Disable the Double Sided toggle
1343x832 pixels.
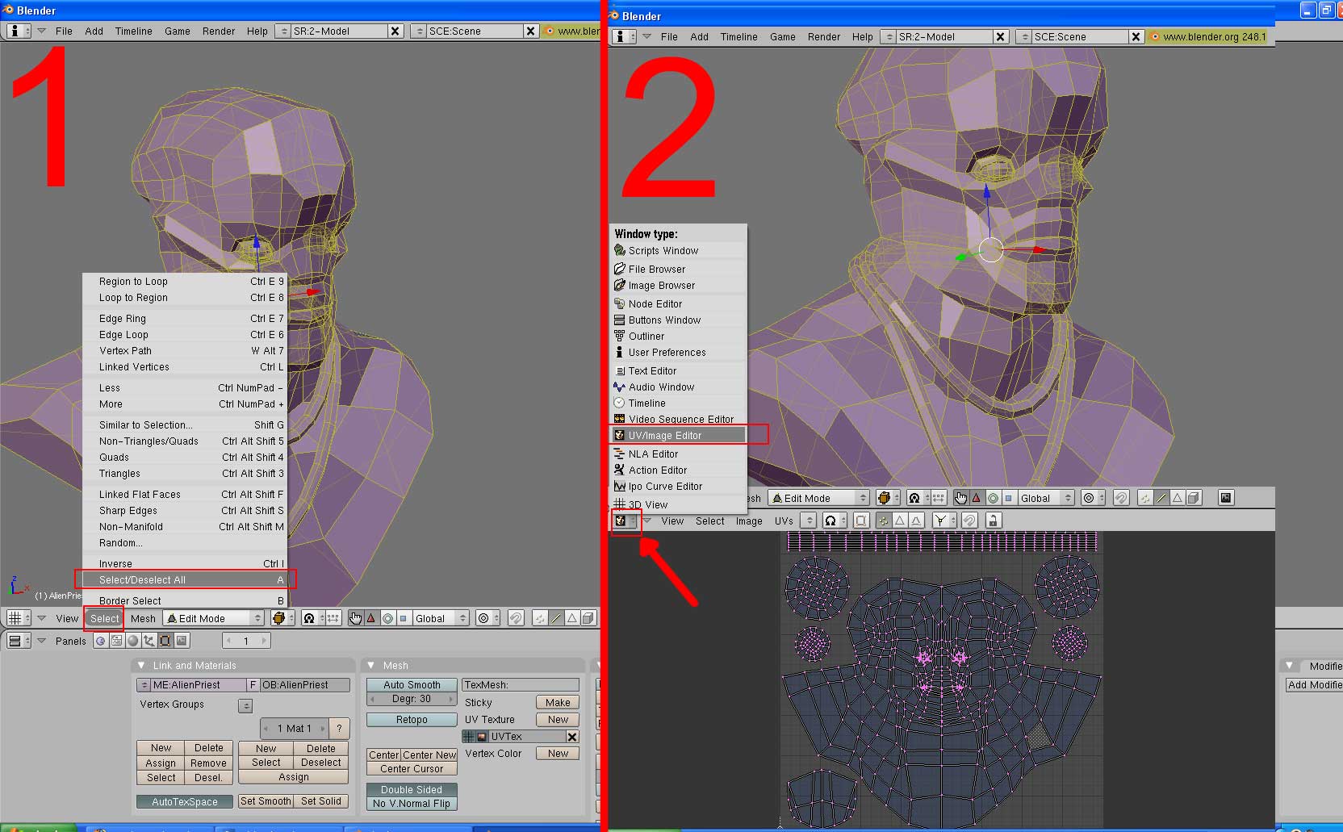[412, 789]
